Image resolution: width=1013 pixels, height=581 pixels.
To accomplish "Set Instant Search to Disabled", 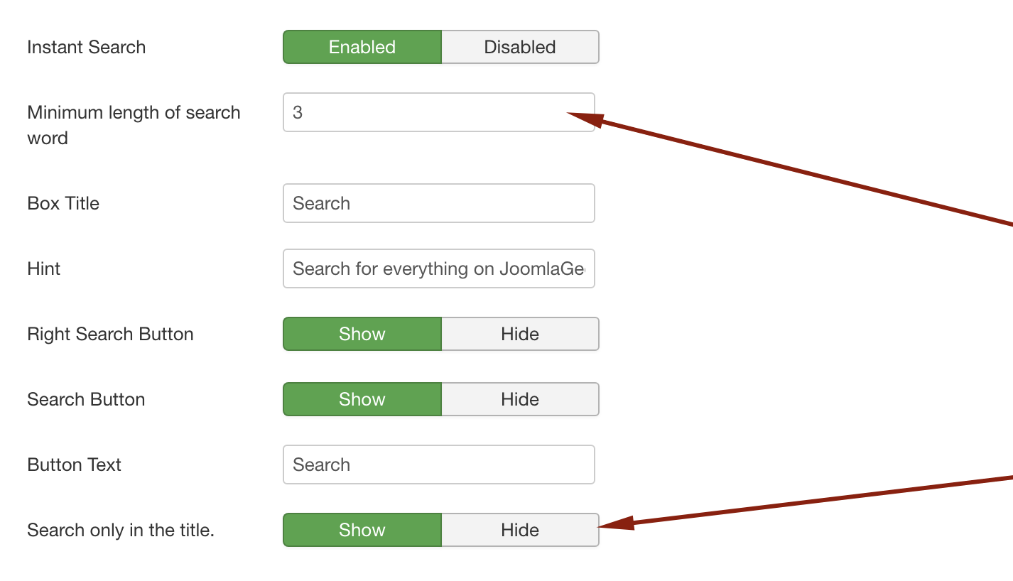I will pyautogui.click(x=520, y=47).
